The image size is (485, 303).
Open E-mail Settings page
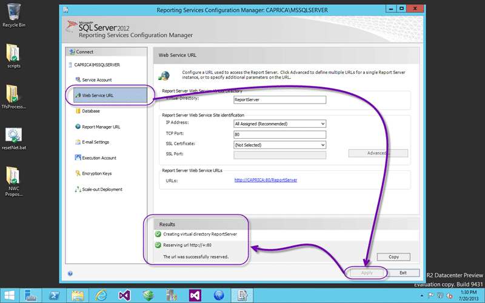click(95, 142)
